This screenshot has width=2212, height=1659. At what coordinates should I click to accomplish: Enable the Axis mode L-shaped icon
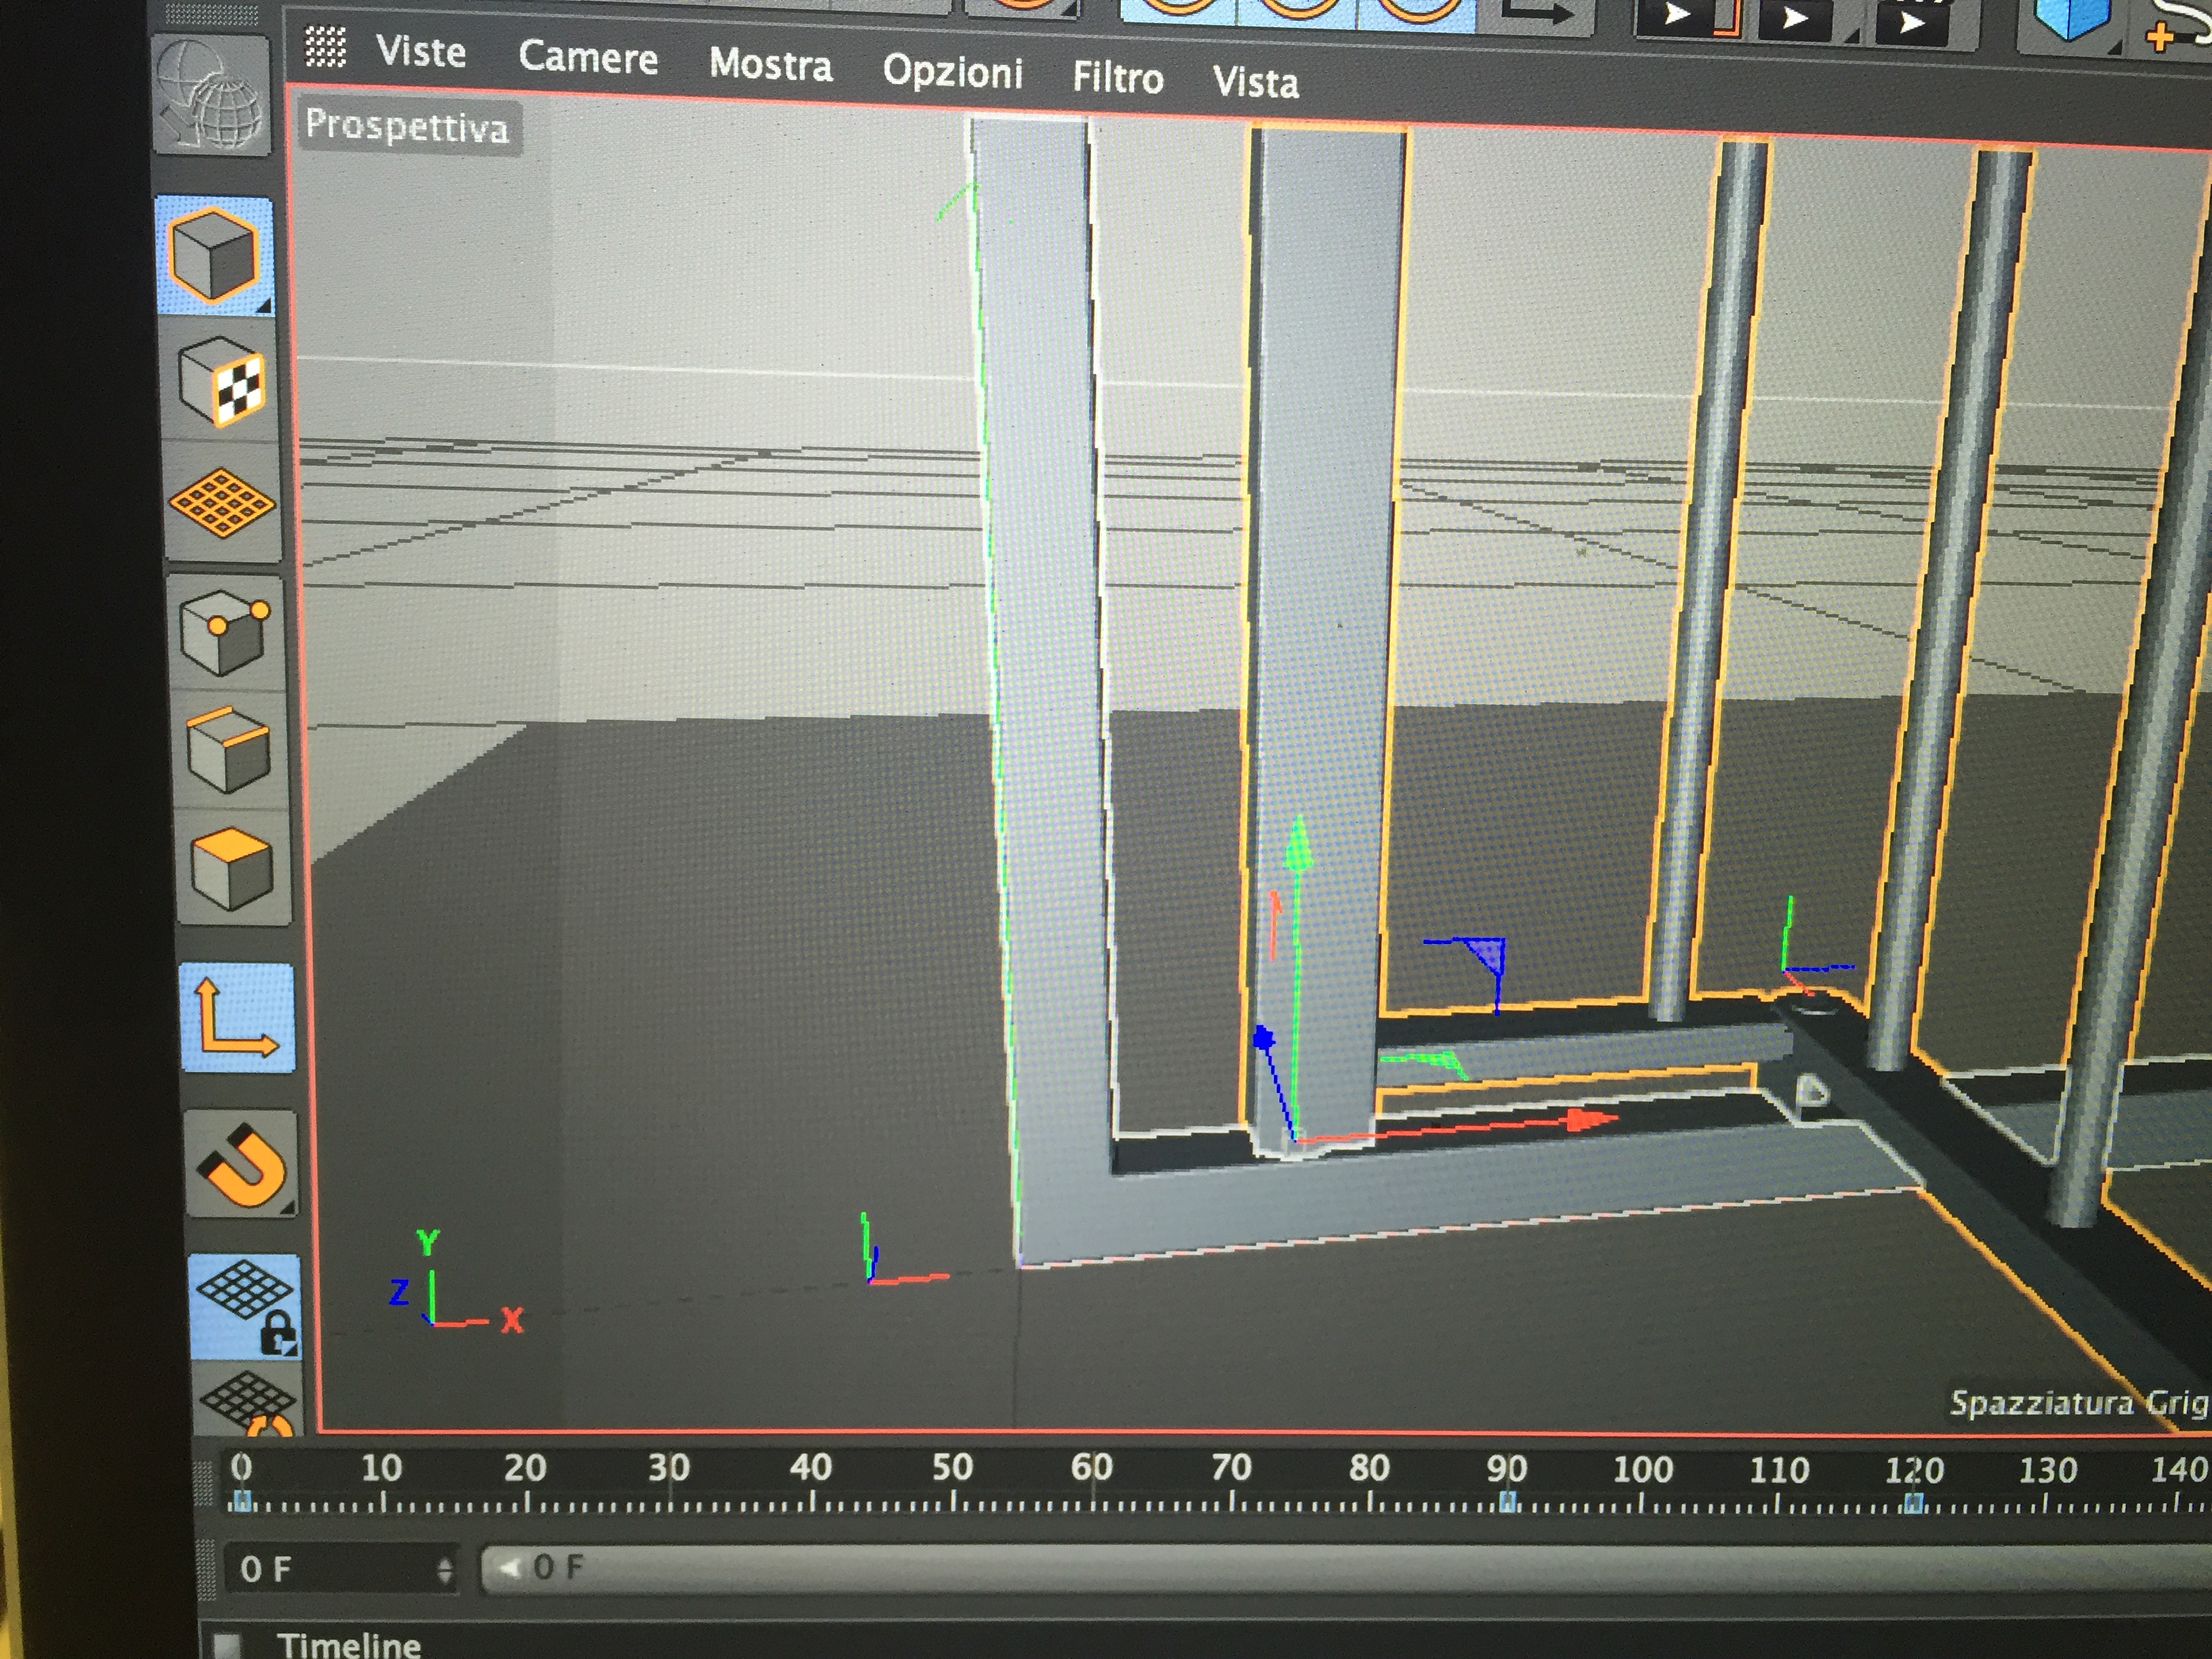(238, 1018)
